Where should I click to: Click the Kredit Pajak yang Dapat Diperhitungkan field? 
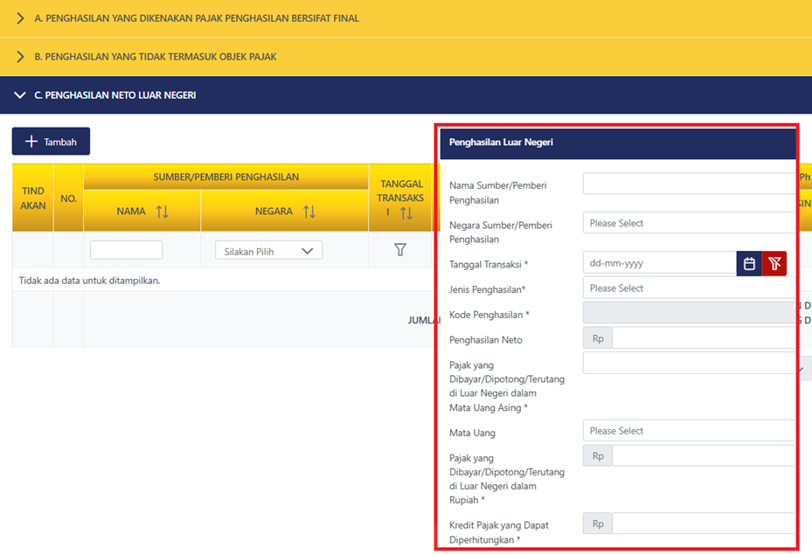point(704,524)
